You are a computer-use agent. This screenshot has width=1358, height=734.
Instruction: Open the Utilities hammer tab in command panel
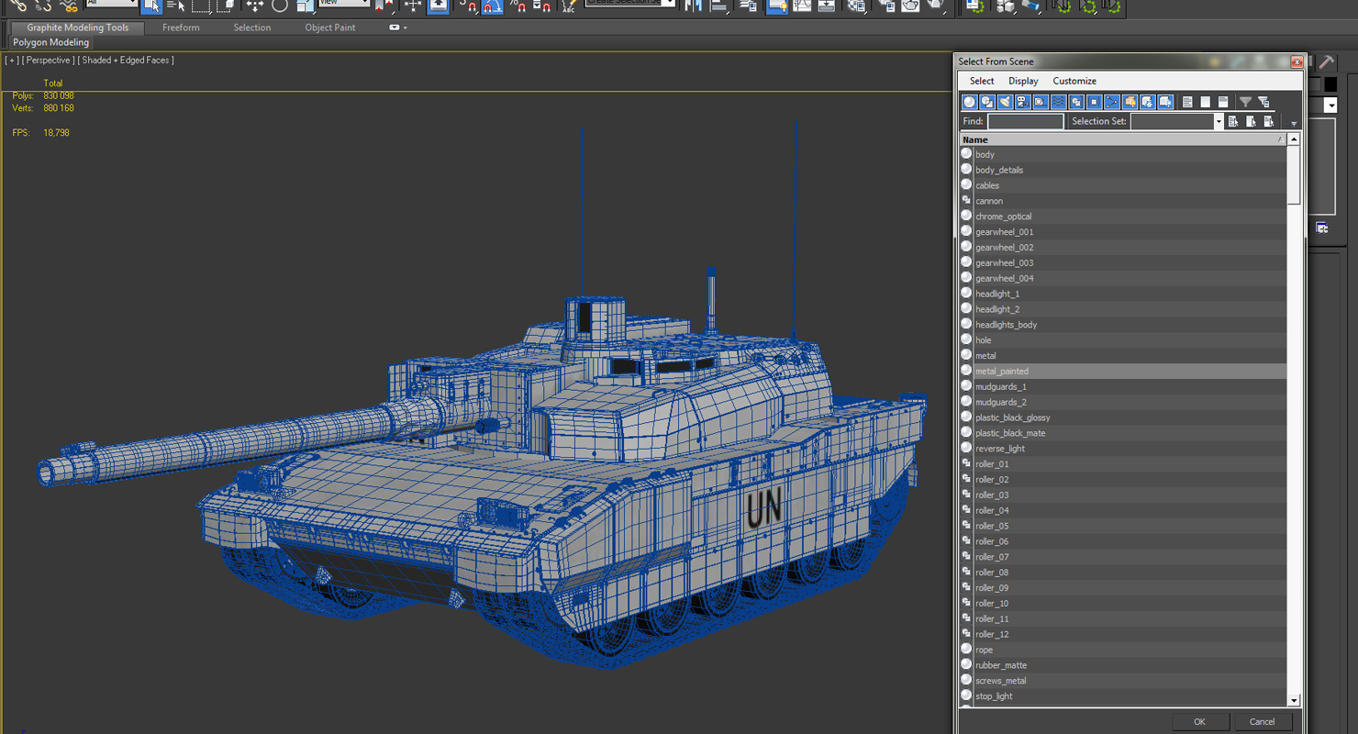pyautogui.click(x=1327, y=62)
